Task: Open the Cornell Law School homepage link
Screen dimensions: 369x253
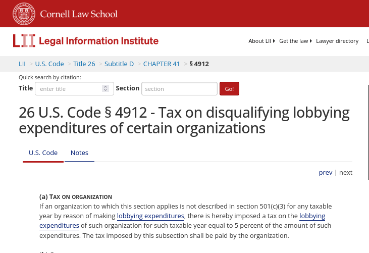Action: (78, 14)
